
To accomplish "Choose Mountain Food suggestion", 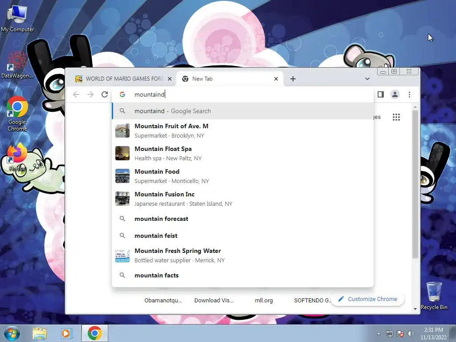I will [243, 176].
